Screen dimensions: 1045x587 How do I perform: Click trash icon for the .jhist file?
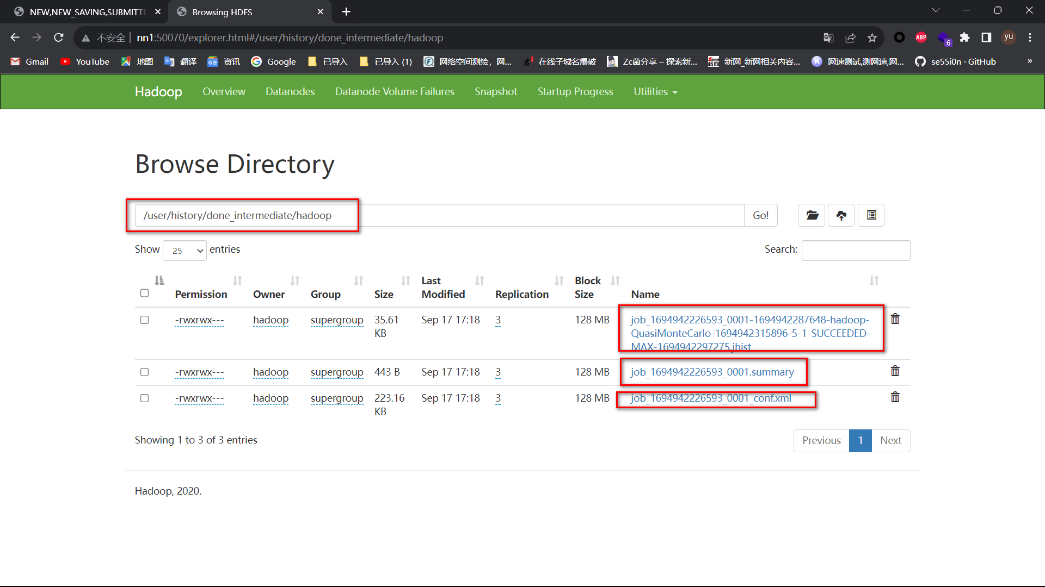[x=895, y=319]
